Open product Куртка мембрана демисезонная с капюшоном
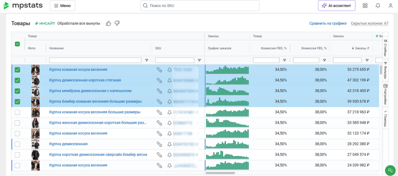 [90, 91]
